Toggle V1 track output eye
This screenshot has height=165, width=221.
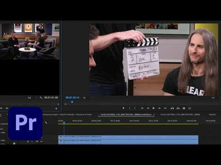tap(41, 142)
